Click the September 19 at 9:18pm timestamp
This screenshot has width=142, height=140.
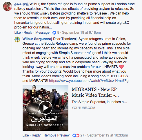81,33
